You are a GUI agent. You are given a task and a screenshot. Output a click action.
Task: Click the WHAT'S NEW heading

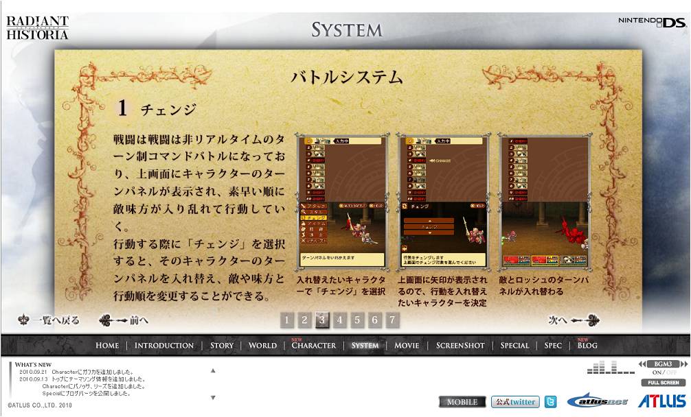[33, 364]
